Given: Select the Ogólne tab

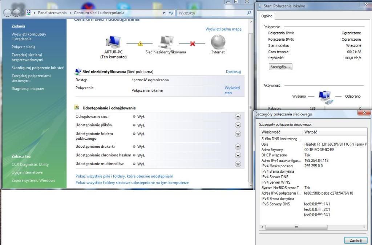Looking at the screenshot, I should click(x=267, y=16).
